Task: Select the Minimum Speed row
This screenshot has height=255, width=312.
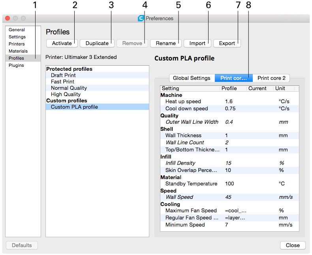Action: [x=229, y=225]
